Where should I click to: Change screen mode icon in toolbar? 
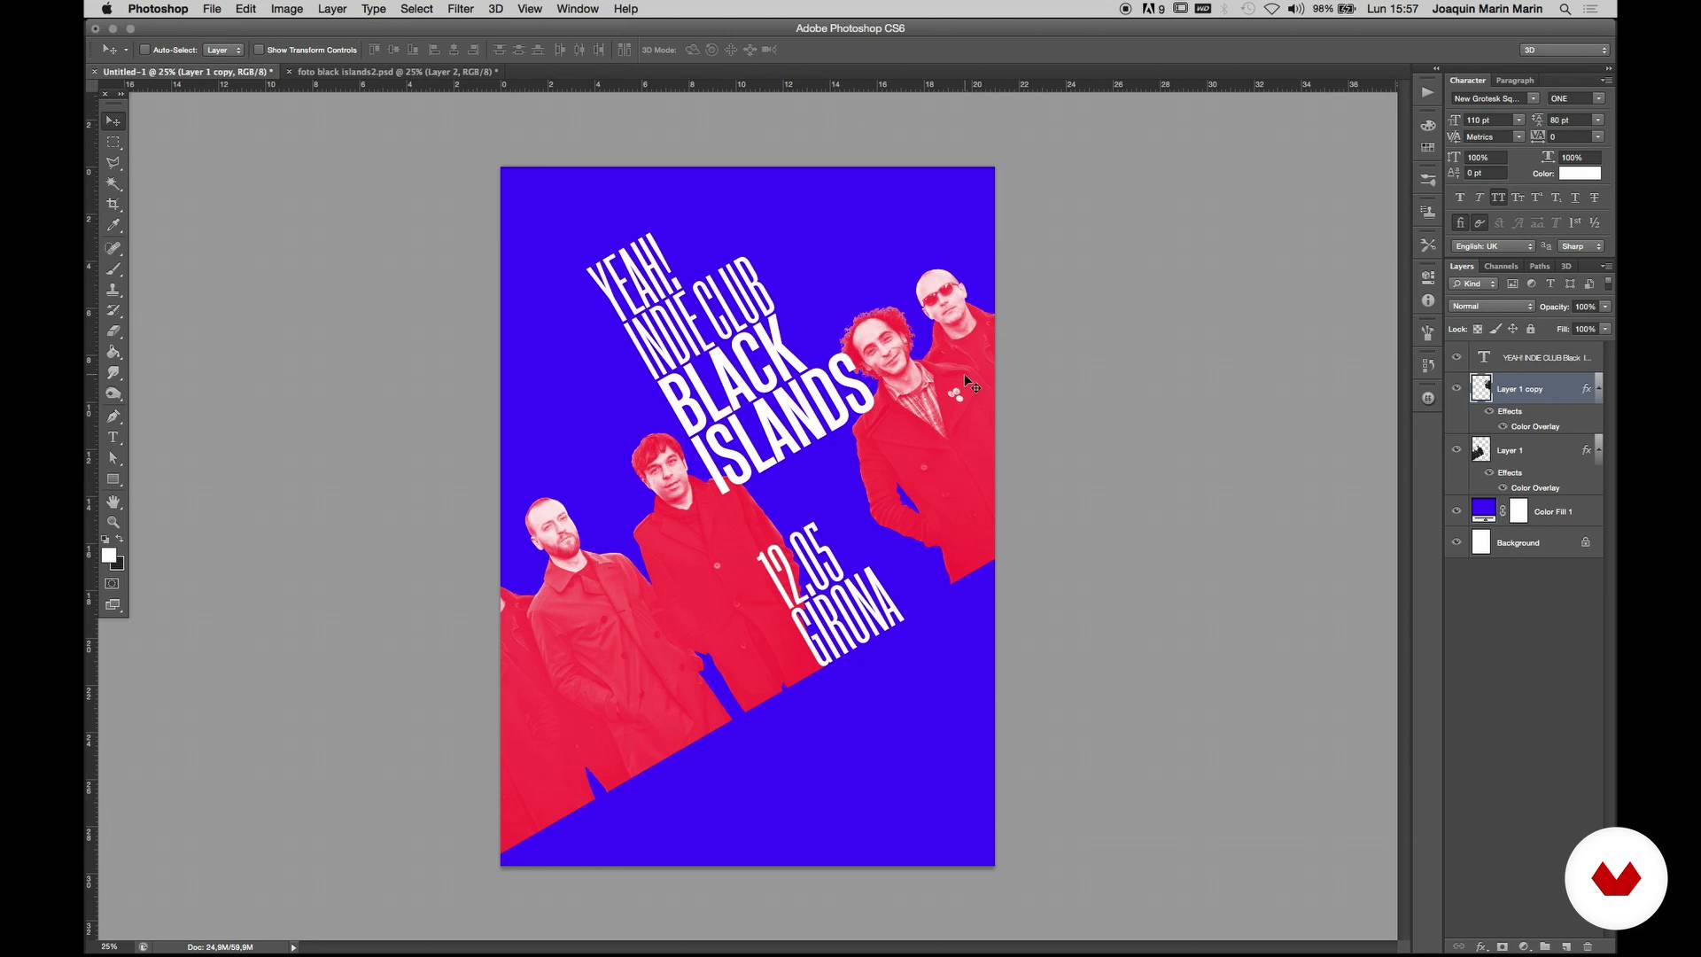click(113, 605)
